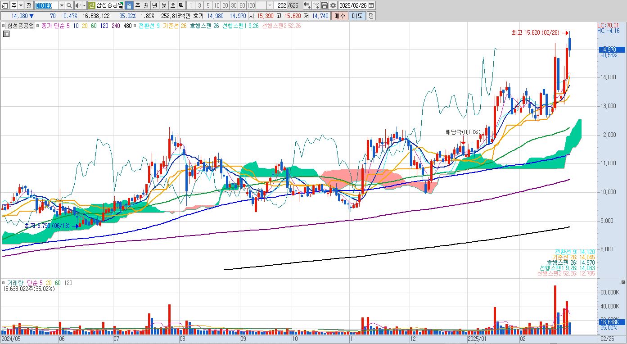Click the 매수 buy button
The image size is (627, 344).
click(339, 16)
